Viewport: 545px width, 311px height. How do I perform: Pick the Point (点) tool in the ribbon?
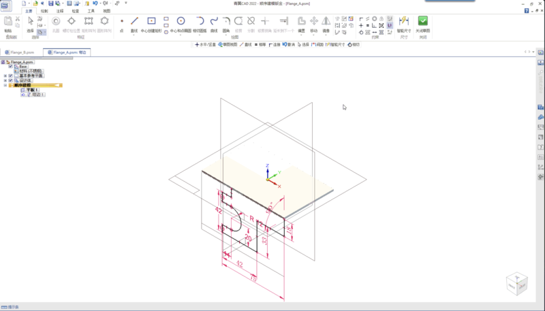coord(122,22)
